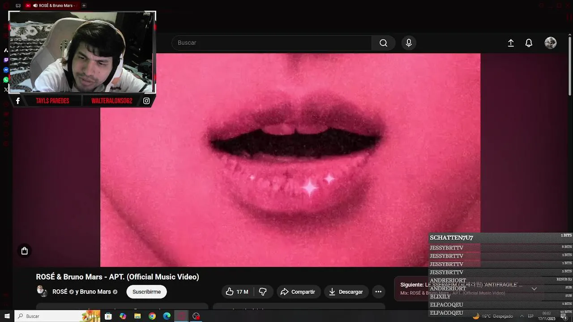Open more actions three-dot menu
This screenshot has width=573, height=322.
[378, 292]
